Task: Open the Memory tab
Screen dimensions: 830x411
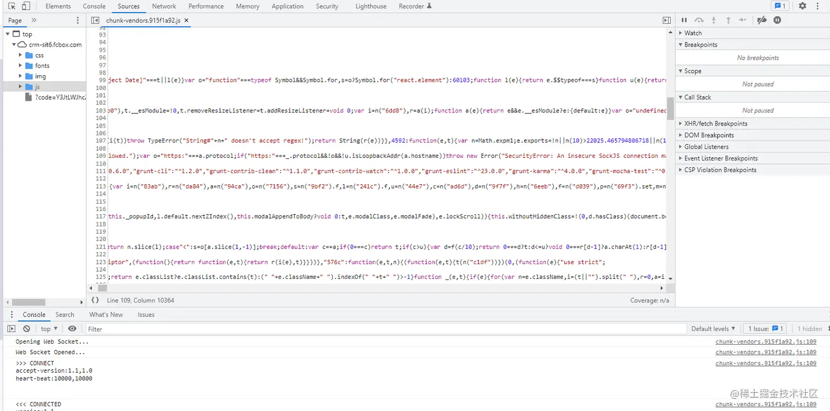Action: (x=248, y=6)
